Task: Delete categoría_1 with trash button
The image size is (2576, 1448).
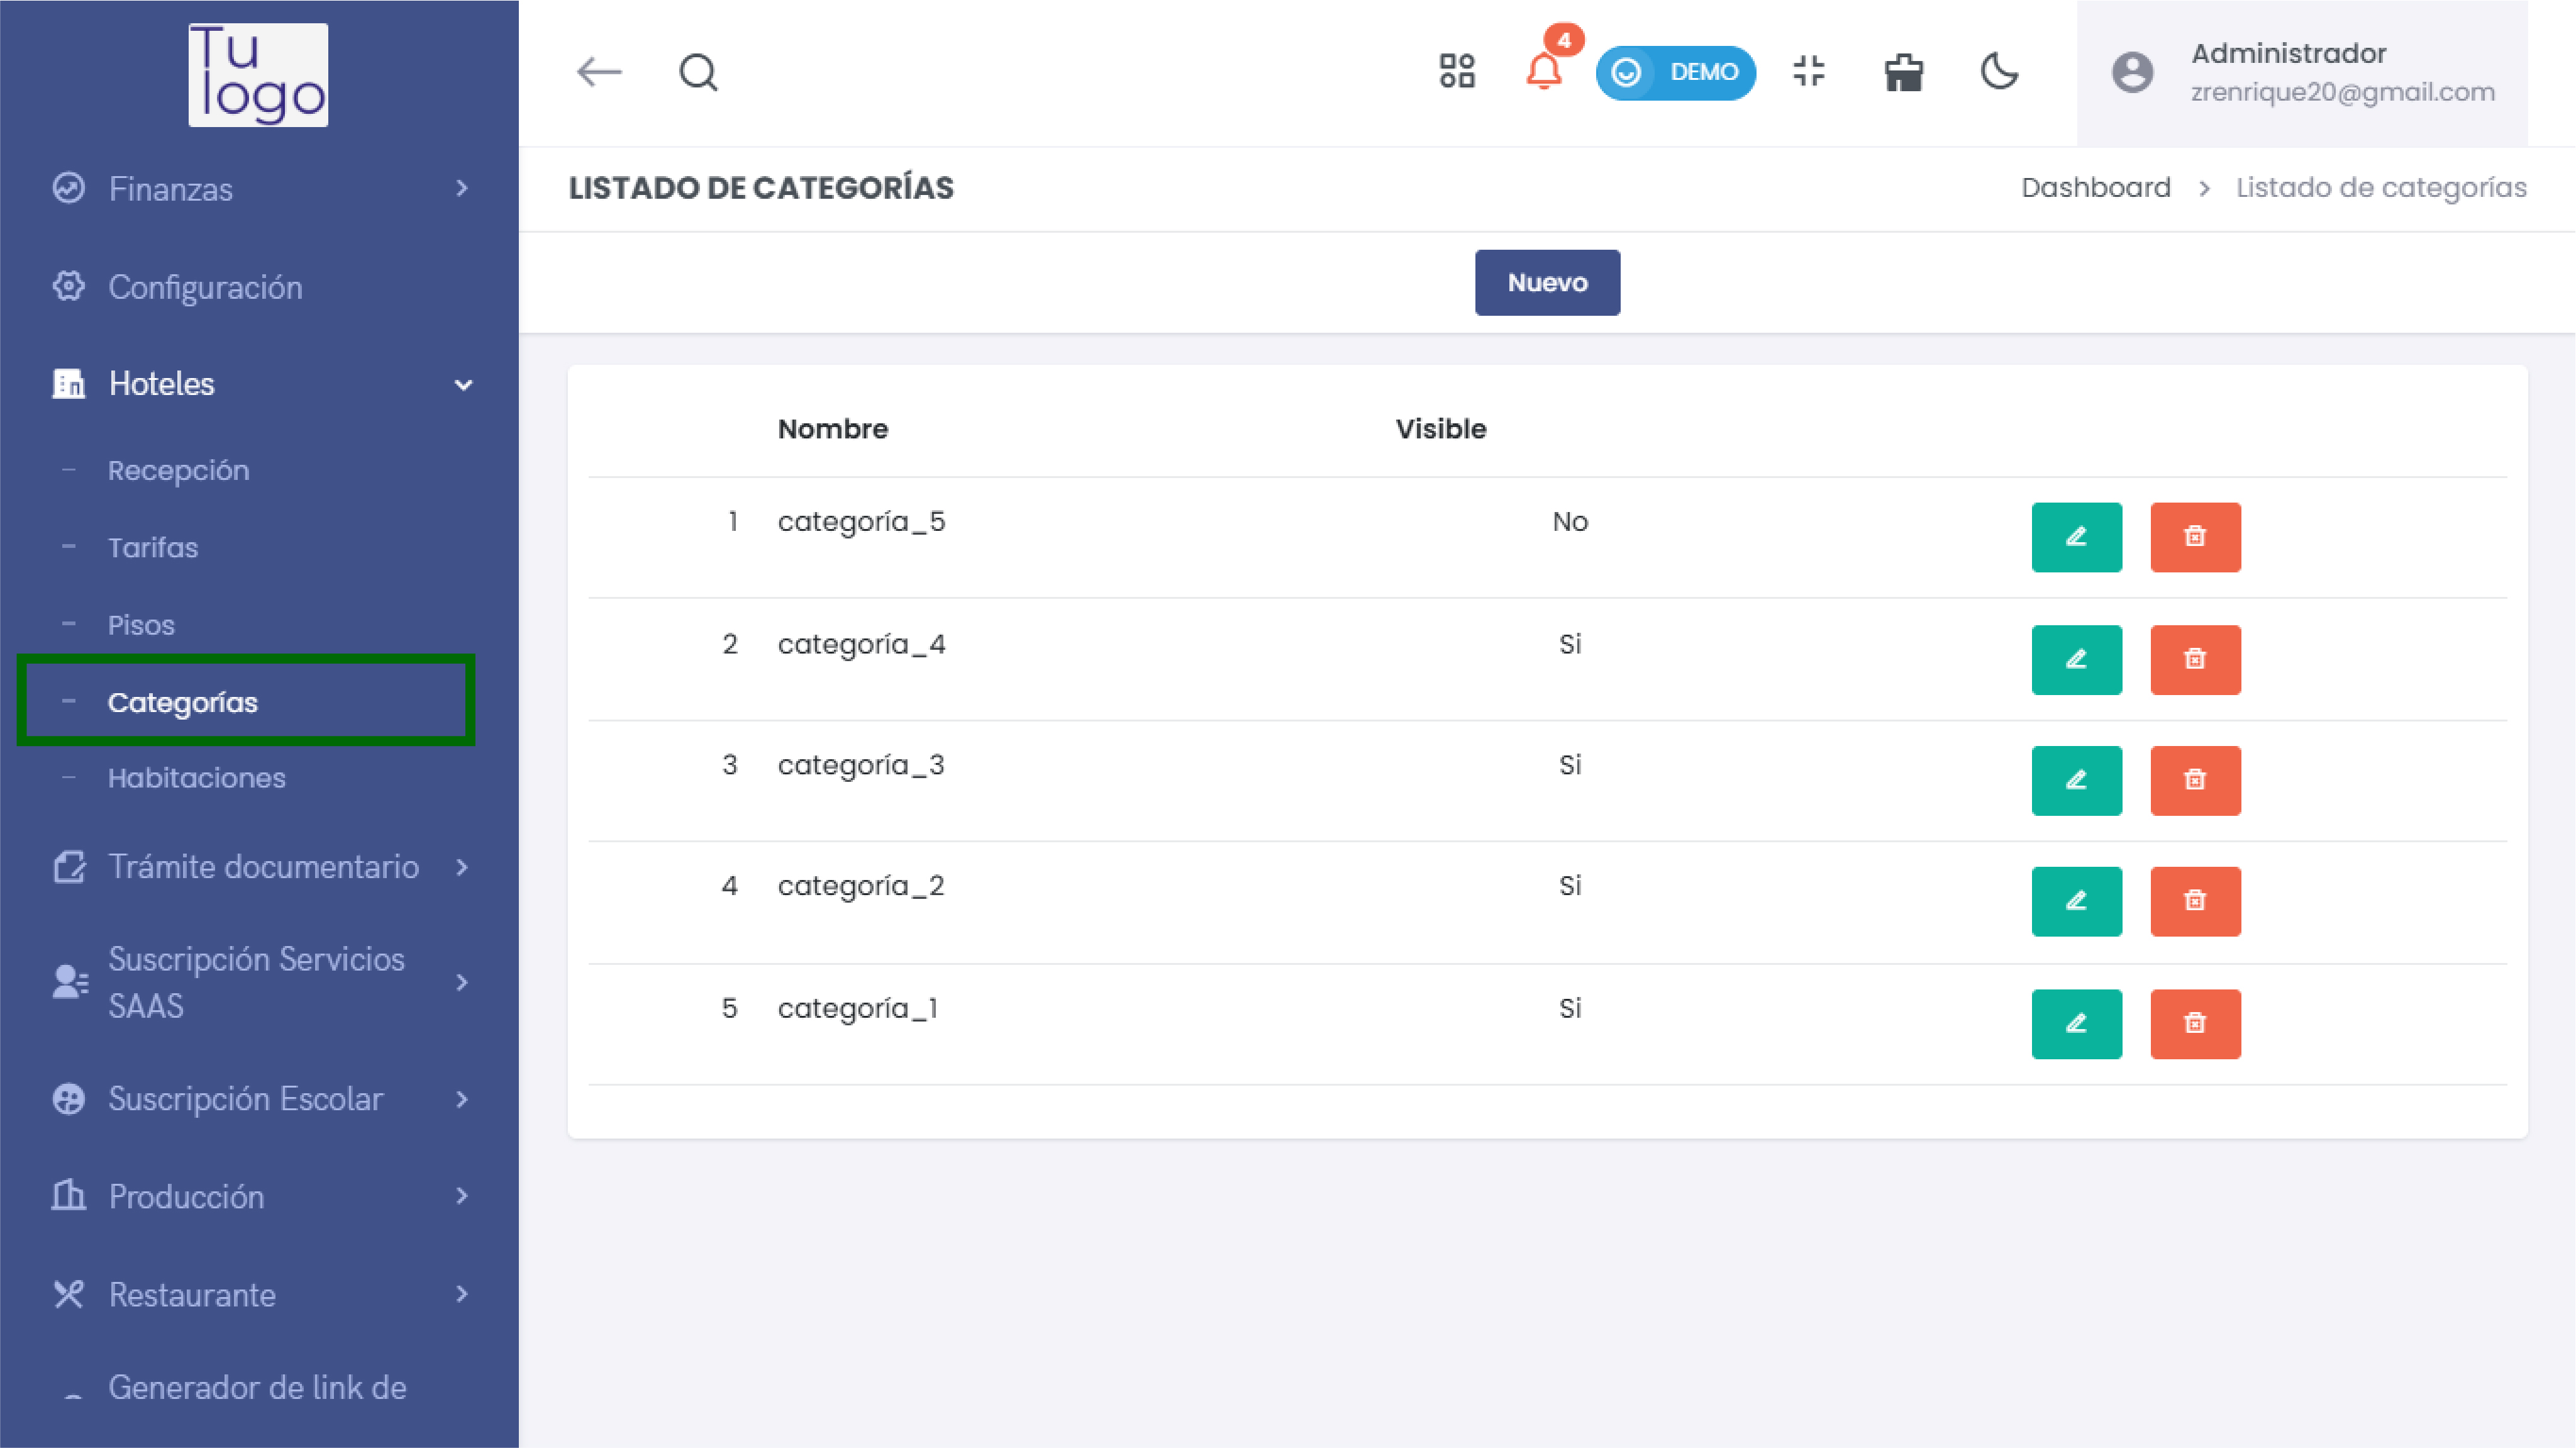Action: [x=2195, y=1023]
